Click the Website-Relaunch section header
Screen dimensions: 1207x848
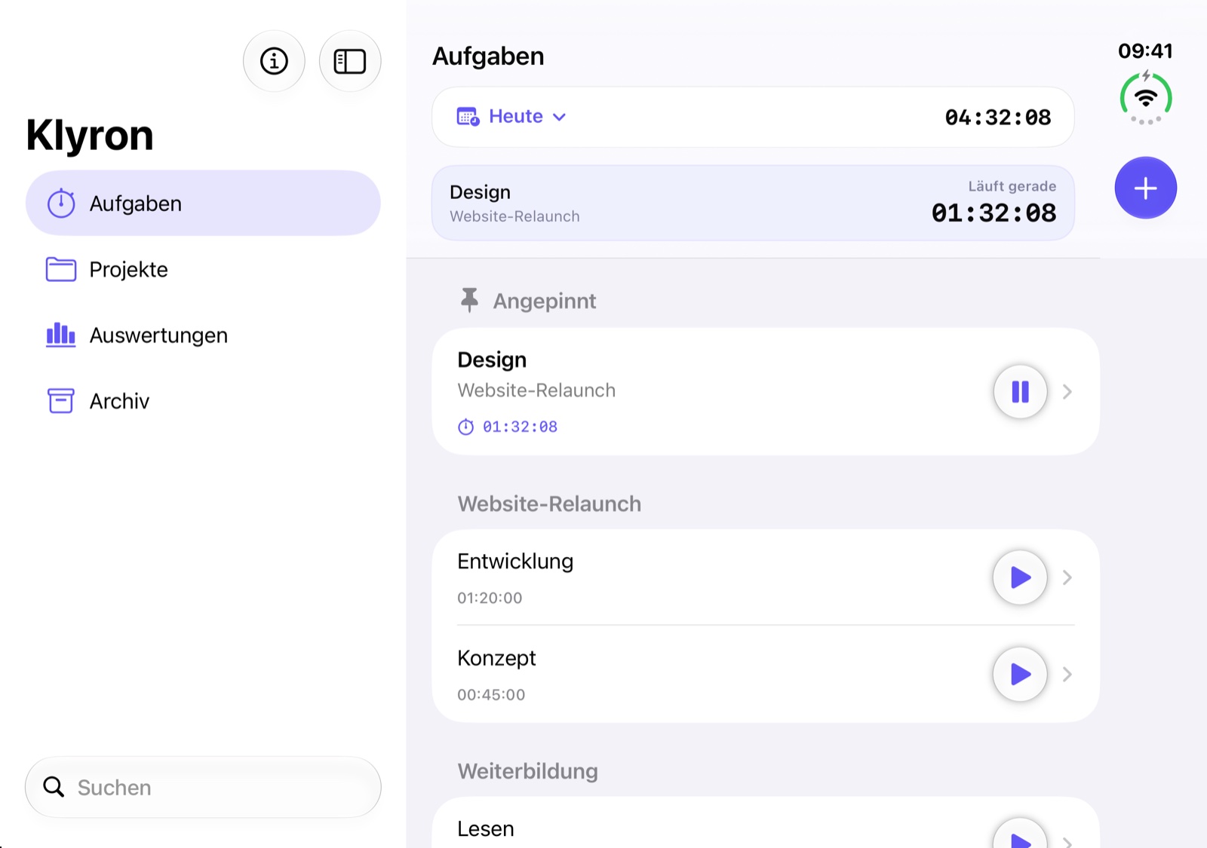coord(549,504)
